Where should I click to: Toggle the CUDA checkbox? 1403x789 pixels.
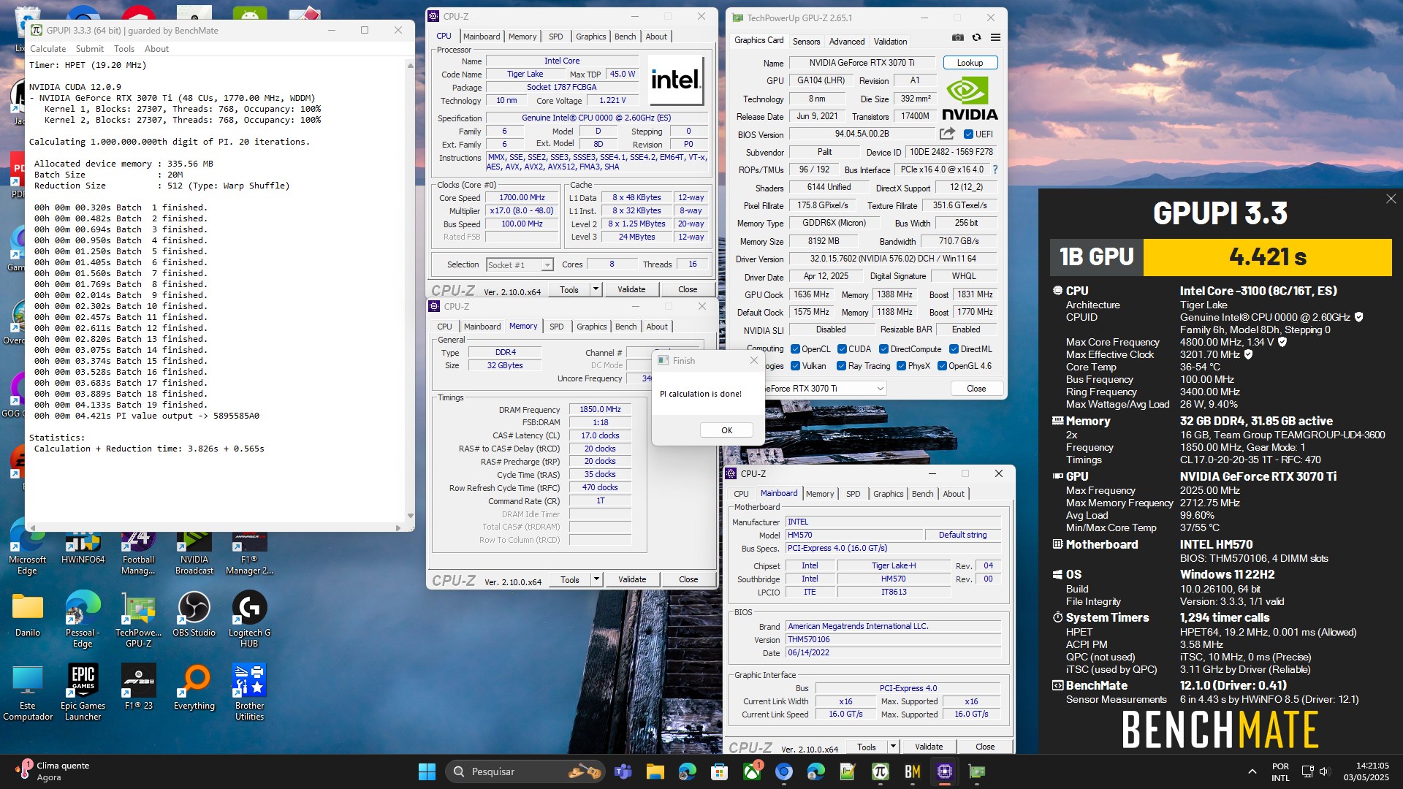842,349
